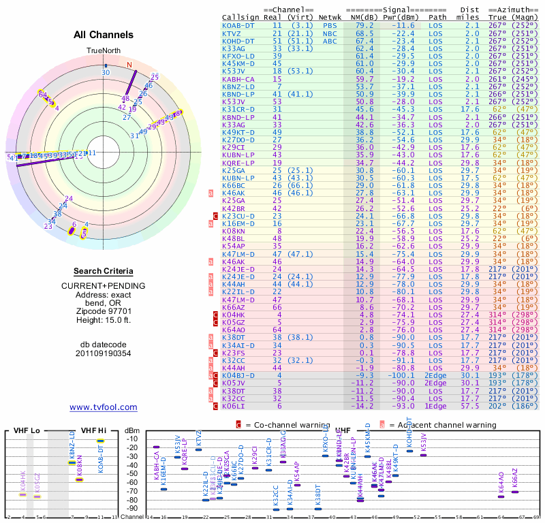Click the TrueNorth label above the radar plot

pyautogui.click(x=104, y=51)
